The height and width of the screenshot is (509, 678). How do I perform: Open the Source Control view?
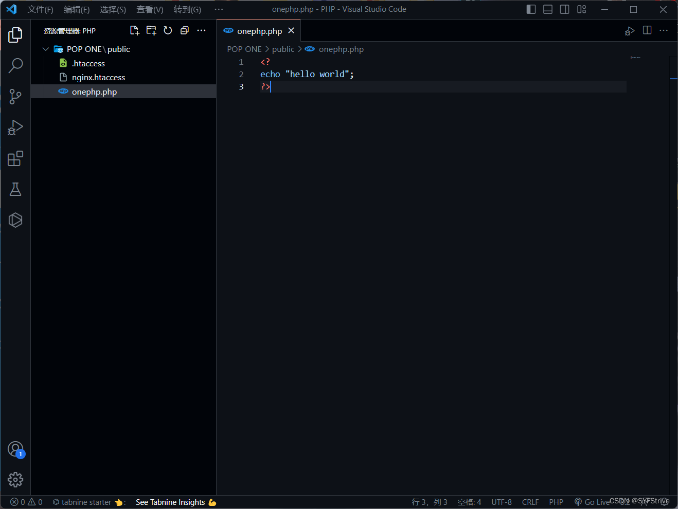click(15, 97)
